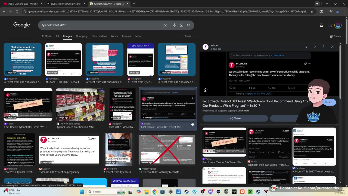This screenshot has height=196, width=348.
Task: Switch to the All results tab
Action: pos(57,36)
